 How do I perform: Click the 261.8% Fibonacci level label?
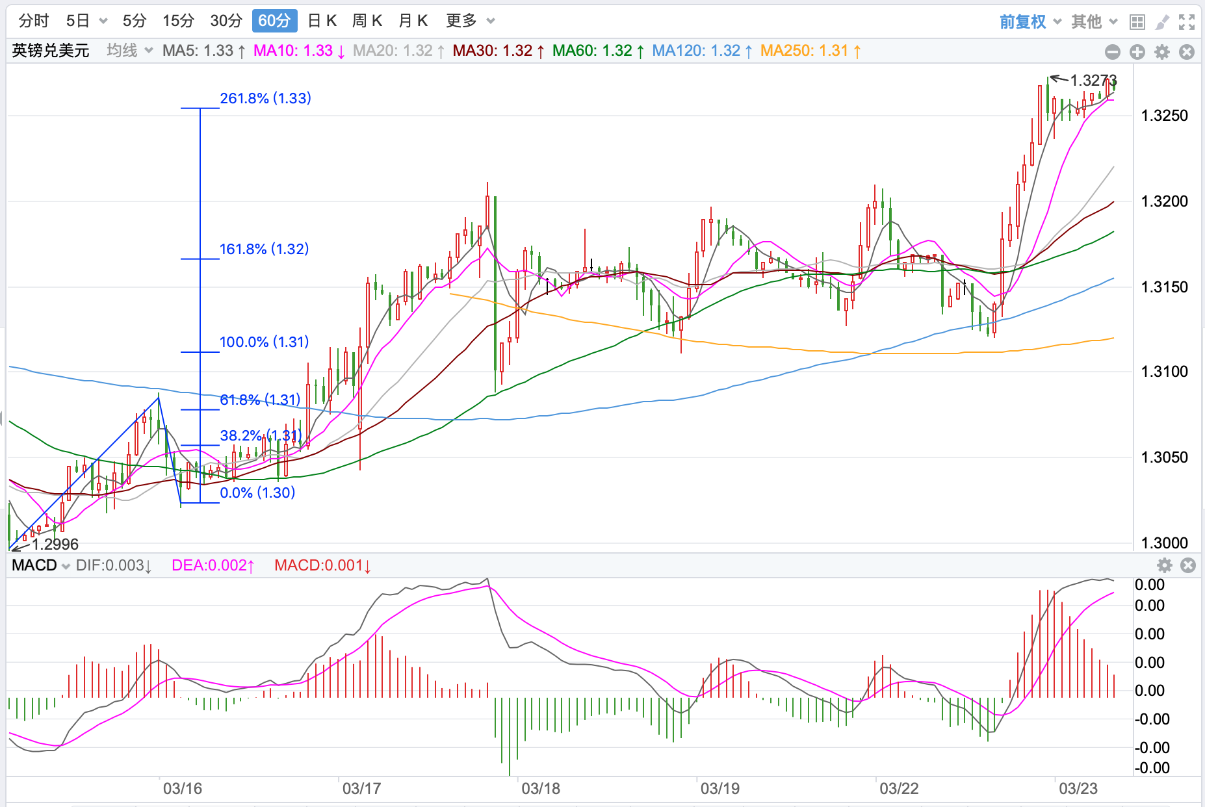tap(265, 98)
